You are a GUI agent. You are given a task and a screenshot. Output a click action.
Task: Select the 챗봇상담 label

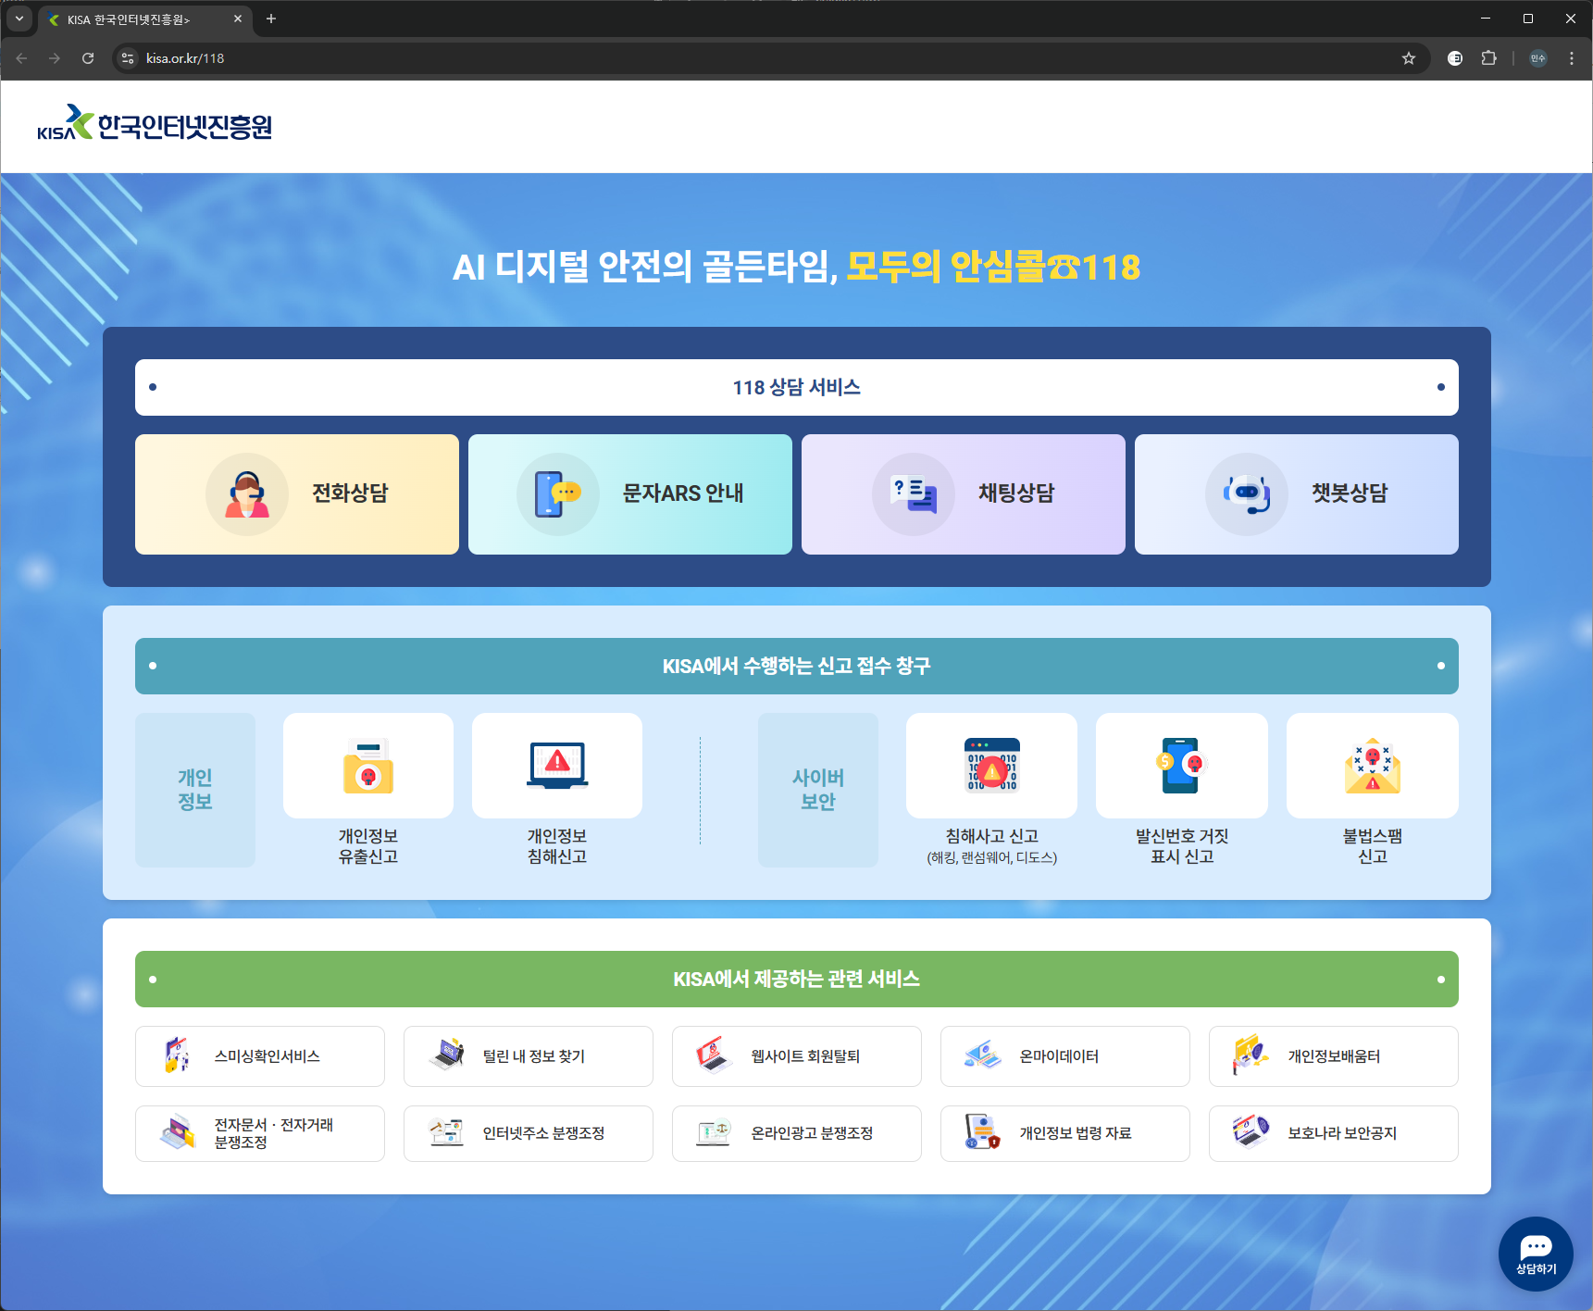click(x=1350, y=493)
